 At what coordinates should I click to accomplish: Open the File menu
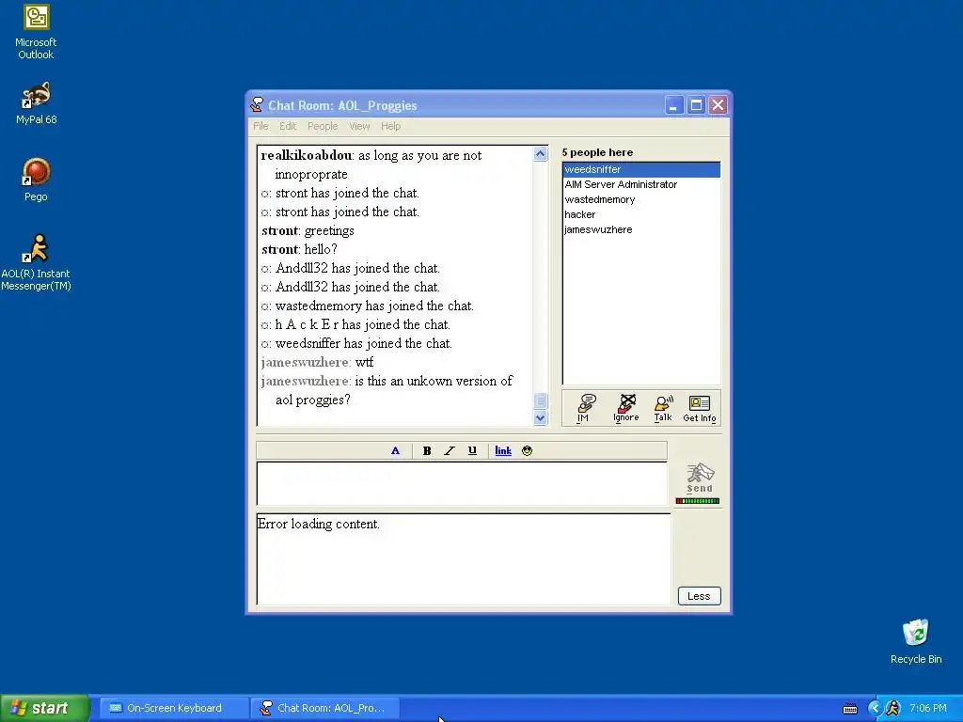coord(261,126)
